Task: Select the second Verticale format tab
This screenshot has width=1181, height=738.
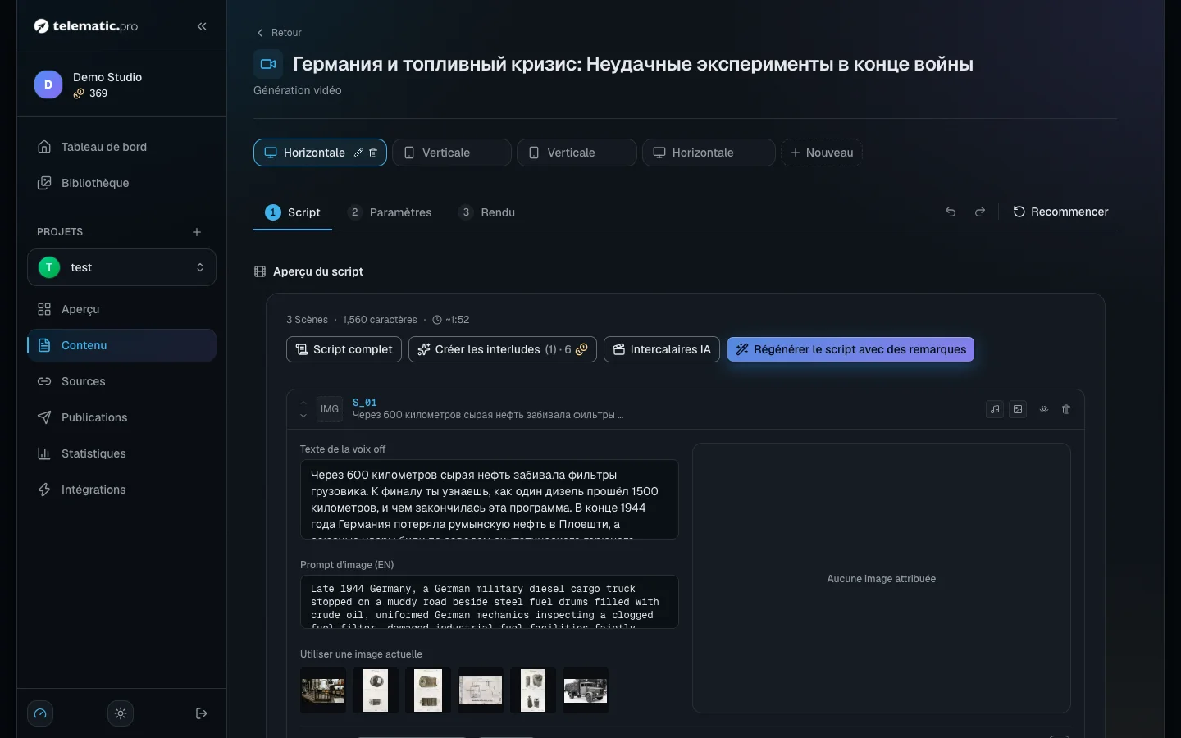Action: tap(577, 153)
